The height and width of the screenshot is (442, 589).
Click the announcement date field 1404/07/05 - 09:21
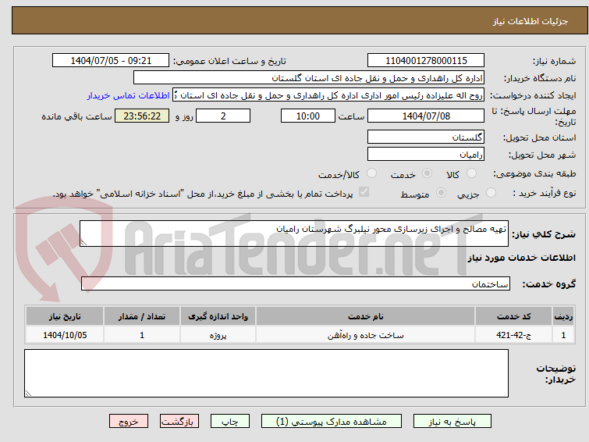pyautogui.click(x=111, y=61)
